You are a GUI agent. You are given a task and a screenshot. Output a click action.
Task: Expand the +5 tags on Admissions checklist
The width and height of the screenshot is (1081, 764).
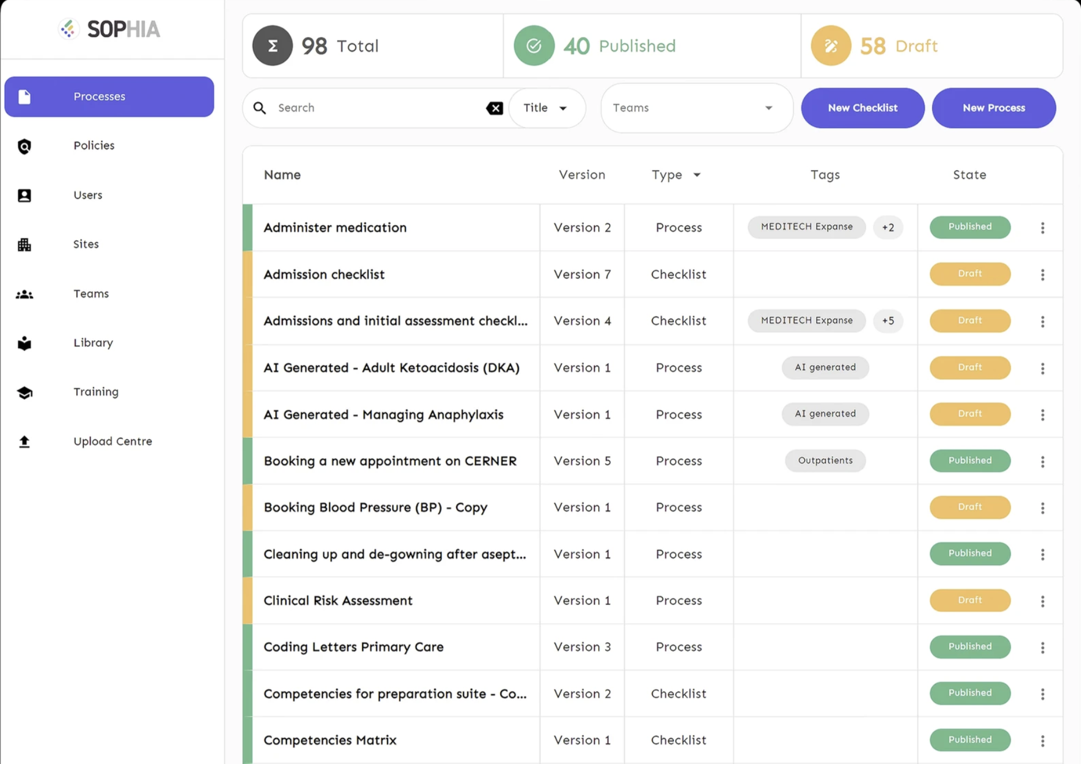pos(888,321)
